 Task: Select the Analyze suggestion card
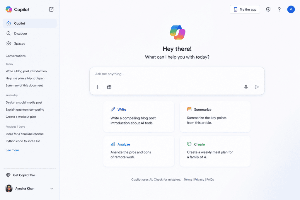[139, 151]
